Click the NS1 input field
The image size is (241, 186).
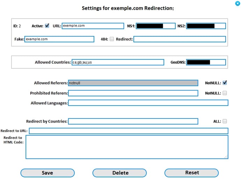[x=155, y=26]
